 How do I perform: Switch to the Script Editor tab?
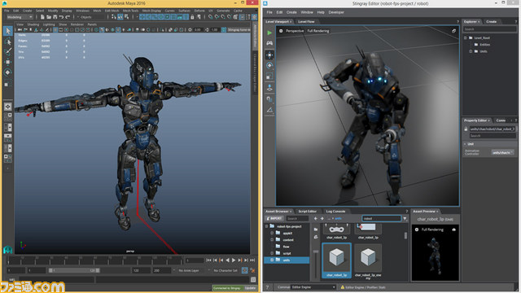(x=308, y=212)
